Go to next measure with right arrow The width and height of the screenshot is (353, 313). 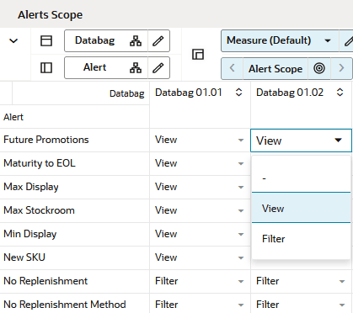click(x=341, y=68)
